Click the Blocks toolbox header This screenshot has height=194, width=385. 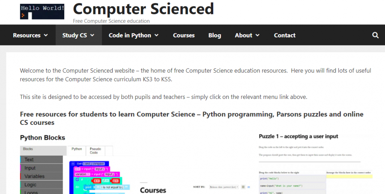[x=28, y=149]
